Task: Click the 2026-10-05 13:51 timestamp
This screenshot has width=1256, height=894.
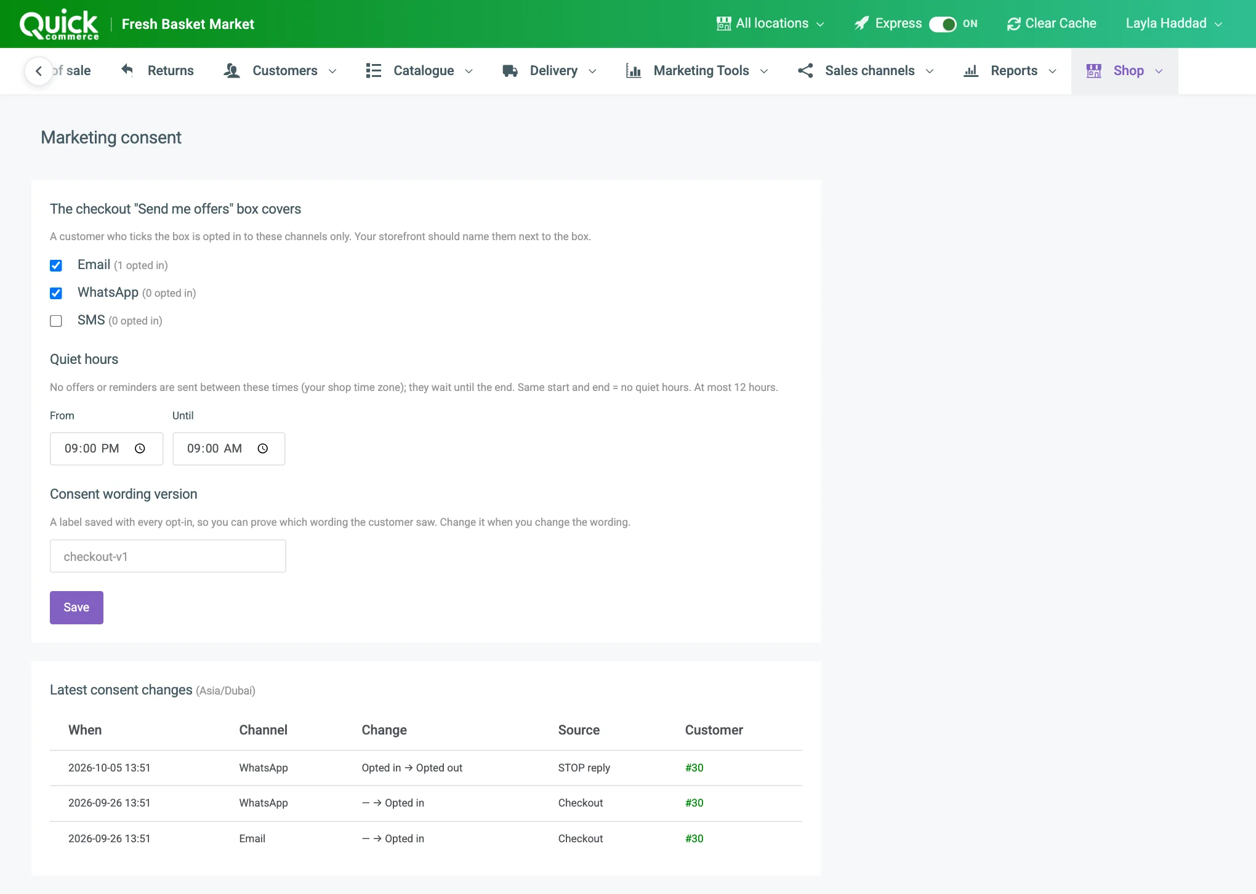Action: 110,768
